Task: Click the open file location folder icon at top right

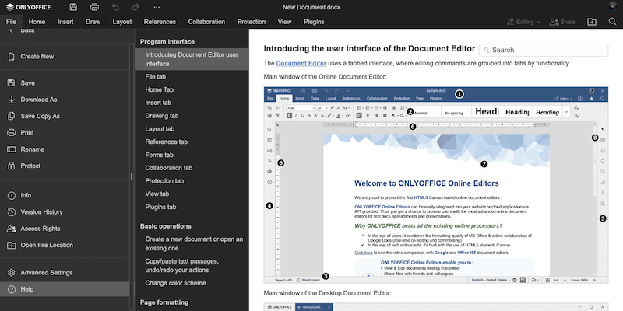Action: [x=591, y=22]
